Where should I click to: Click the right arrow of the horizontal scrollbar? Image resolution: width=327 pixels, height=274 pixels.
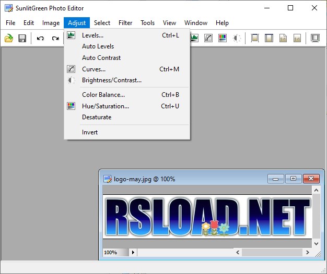pyautogui.click(x=308, y=253)
